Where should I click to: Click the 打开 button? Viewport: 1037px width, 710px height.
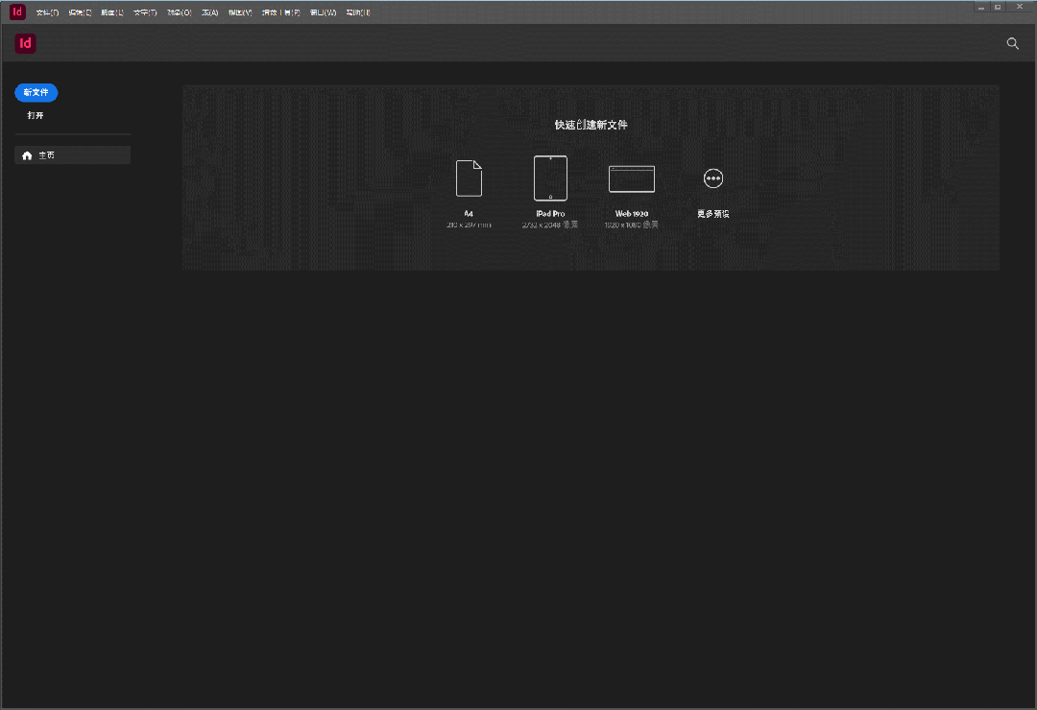tap(36, 116)
